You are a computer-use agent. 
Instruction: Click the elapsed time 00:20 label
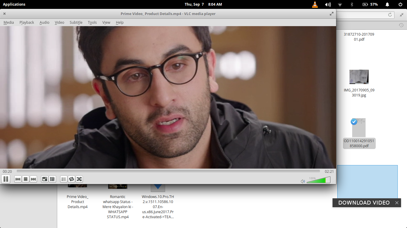click(7, 171)
